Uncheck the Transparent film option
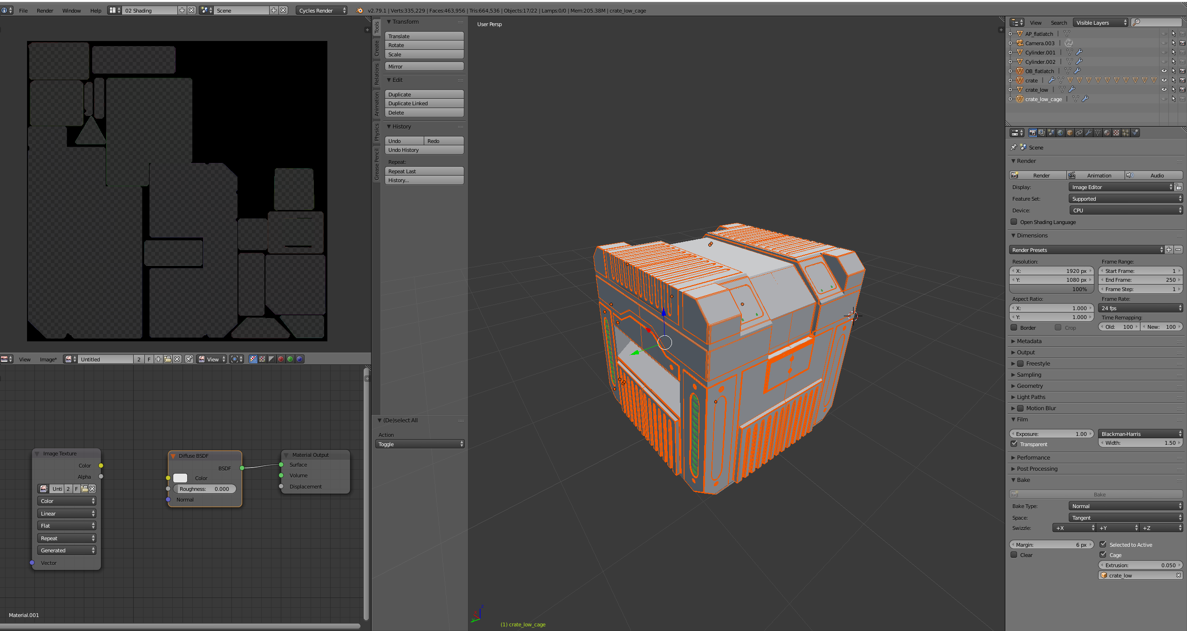This screenshot has height=631, width=1187. click(1014, 444)
